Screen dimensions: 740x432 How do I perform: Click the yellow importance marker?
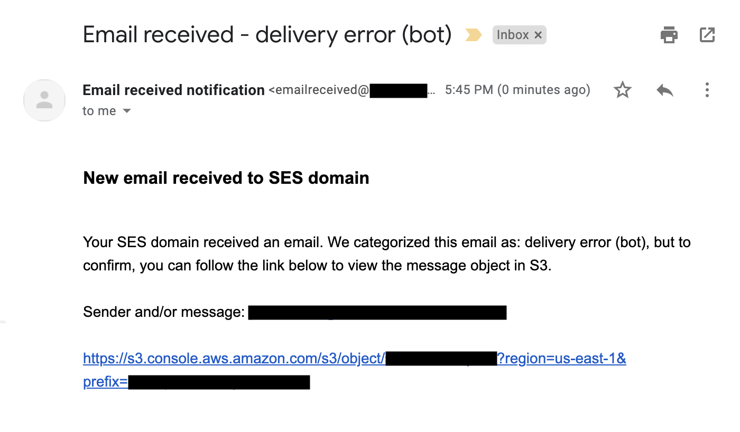click(x=474, y=34)
